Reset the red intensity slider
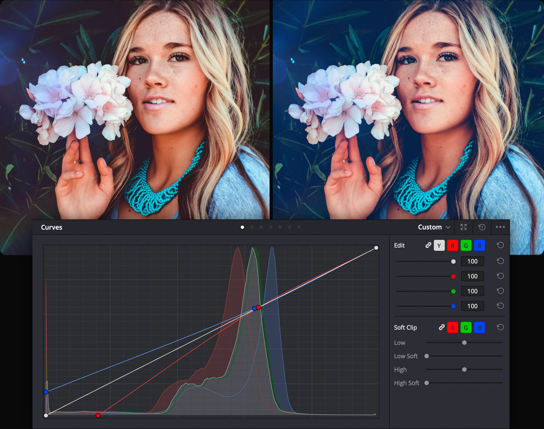Viewport: 544px width, 429px height. click(500, 276)
